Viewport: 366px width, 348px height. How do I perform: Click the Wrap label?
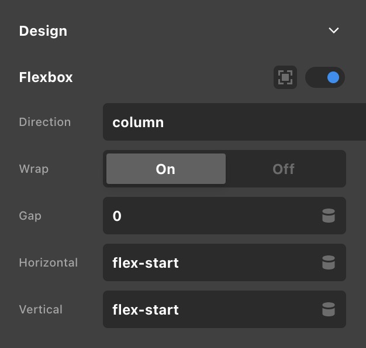coord(34,169)
